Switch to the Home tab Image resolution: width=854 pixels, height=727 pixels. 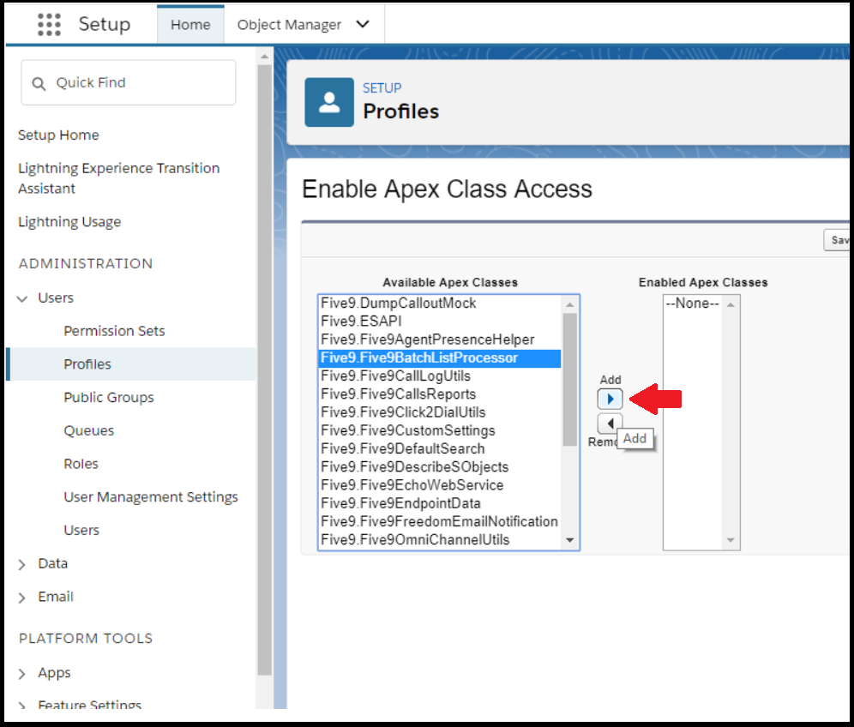pyautogui.click(x=190, y=25)
